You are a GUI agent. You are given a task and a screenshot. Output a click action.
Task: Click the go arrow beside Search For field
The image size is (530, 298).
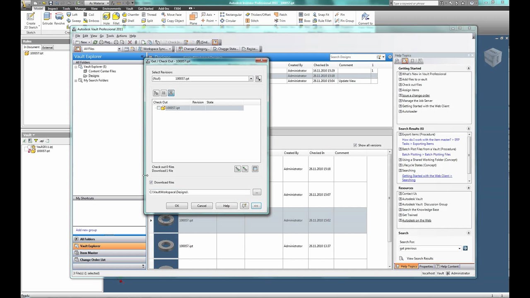[465, 248]
